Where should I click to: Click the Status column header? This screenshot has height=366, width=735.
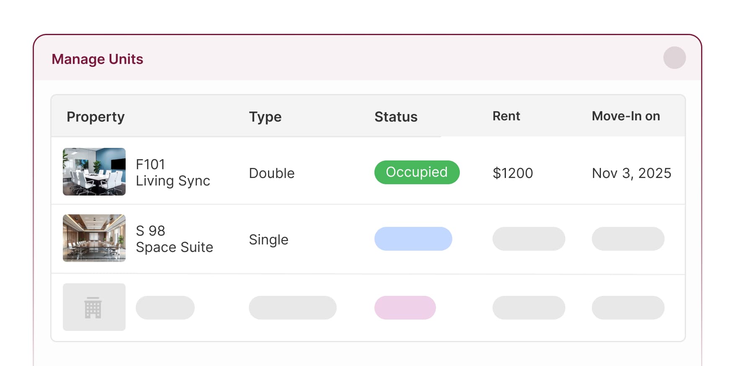pos(396,117)
